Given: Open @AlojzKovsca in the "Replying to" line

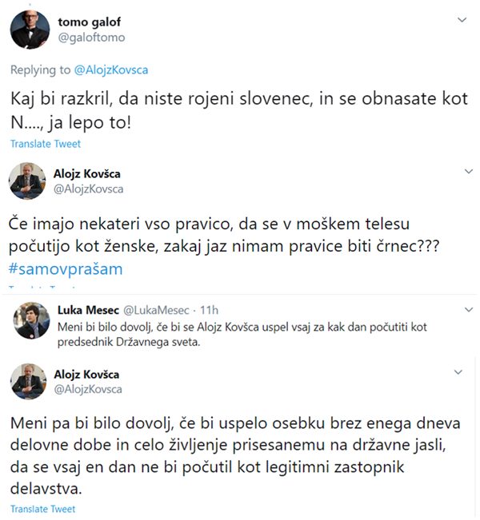Looking at the screenshot, I should [x=111, y=69].
